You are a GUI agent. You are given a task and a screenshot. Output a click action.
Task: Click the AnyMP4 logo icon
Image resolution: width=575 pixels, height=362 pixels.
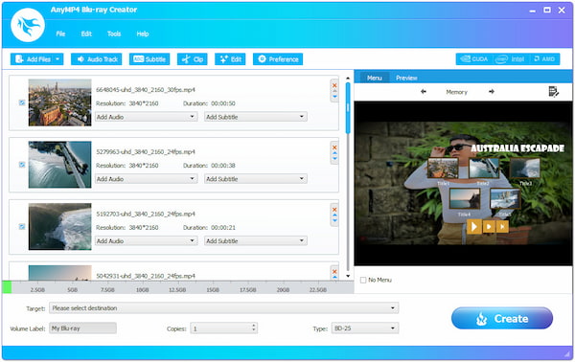pos(28,25)
